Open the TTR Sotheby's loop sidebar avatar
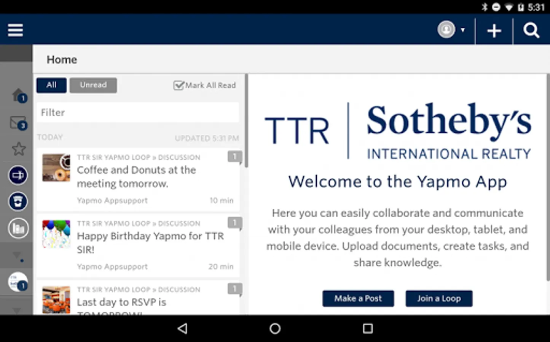Screen dimensions: 550x342 [18, 282]
